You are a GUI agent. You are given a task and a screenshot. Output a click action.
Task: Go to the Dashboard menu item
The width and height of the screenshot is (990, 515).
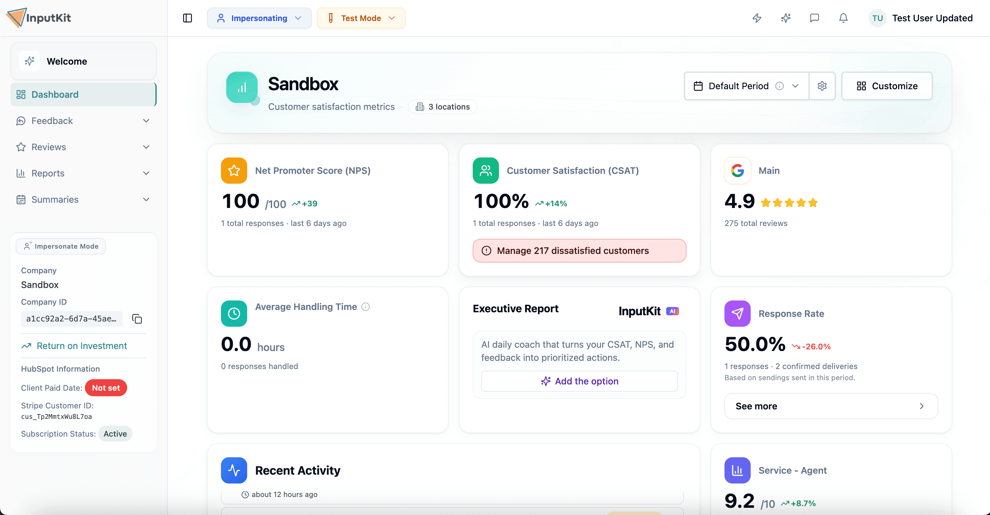click(83, 94)
